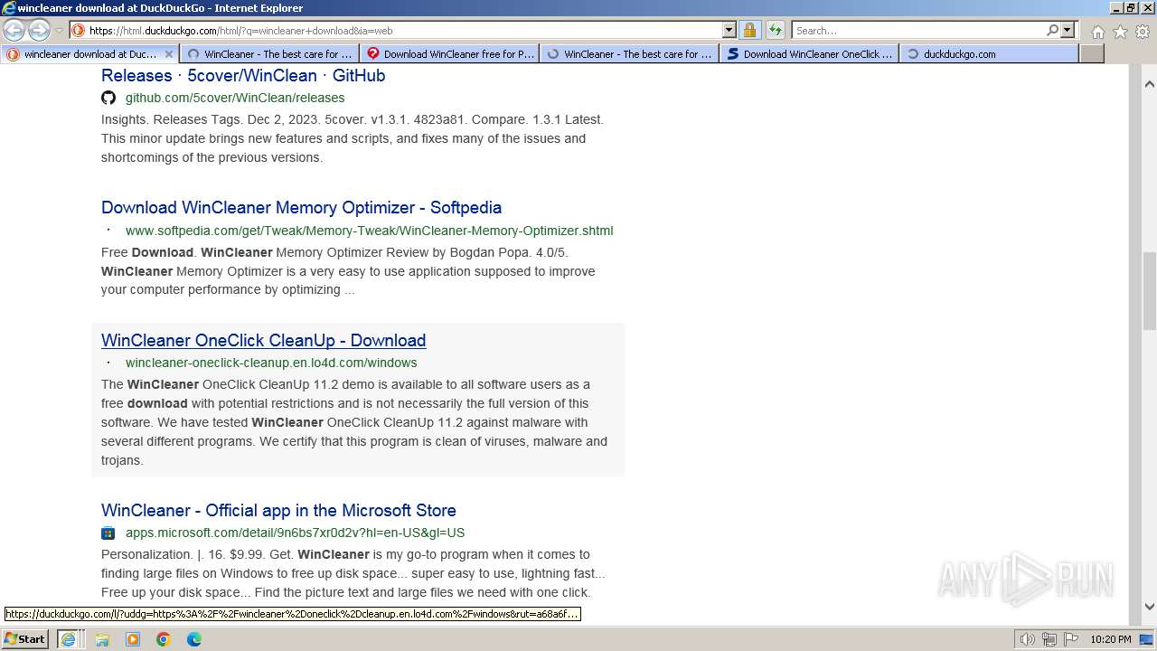Switch to the loading 'WinCleaner - The best care' tab
1157x651 pixels.
629,54
